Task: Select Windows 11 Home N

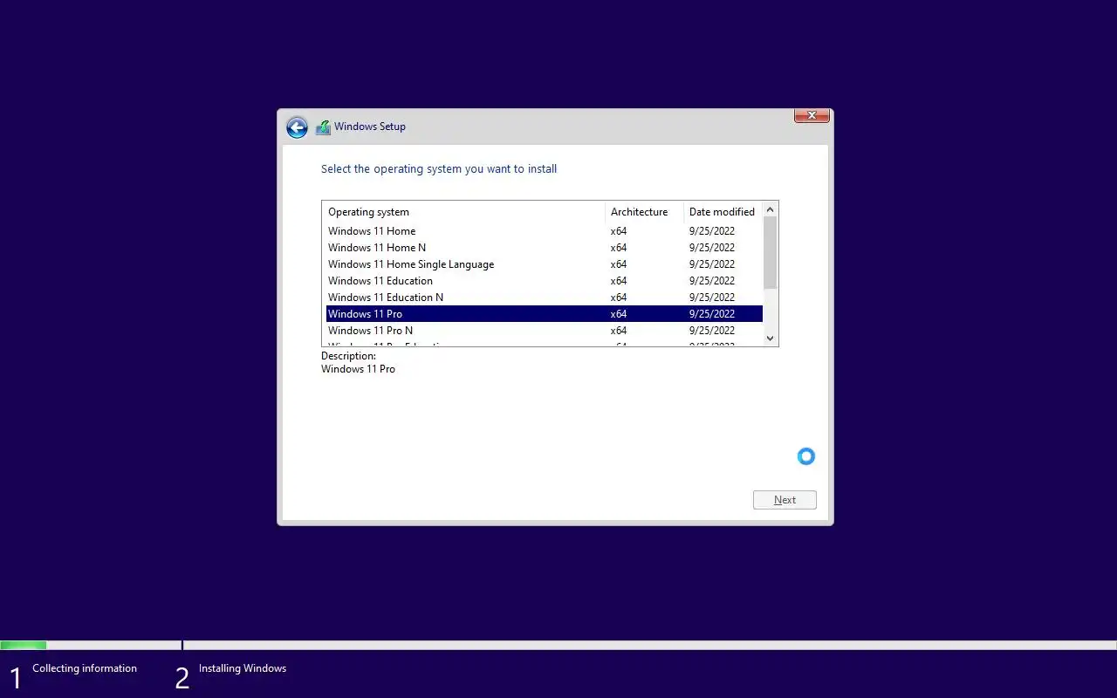Action: click(x=544, y=248)
